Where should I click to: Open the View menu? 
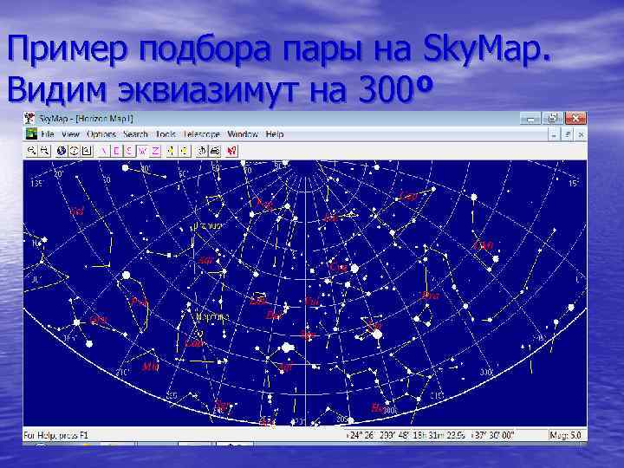(70, 134)
